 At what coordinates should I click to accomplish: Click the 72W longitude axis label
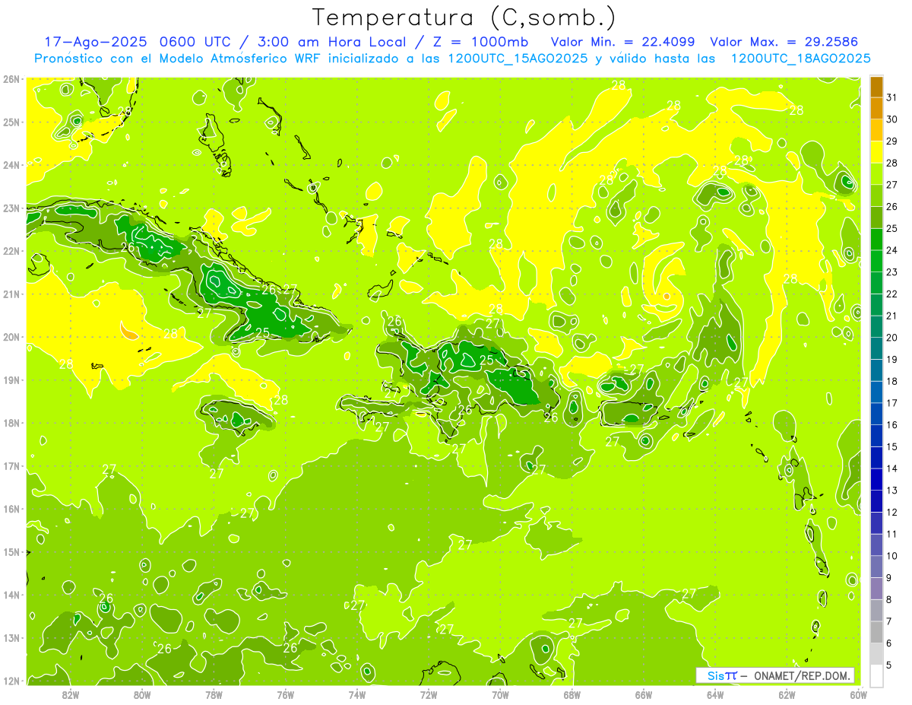(429, 694)
